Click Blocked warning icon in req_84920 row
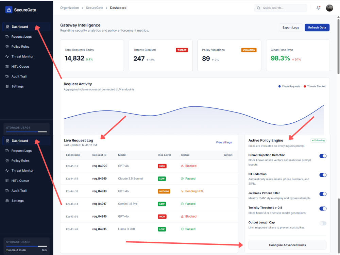 [x=182, y=166]
